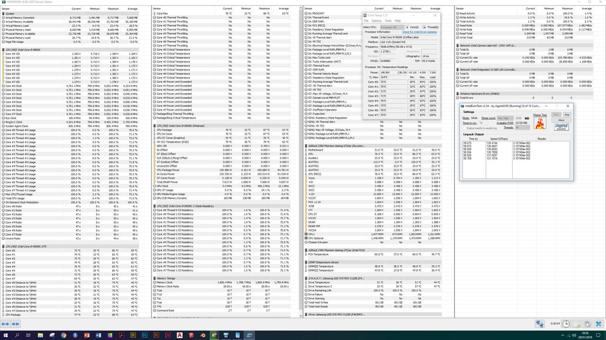Image resolution: width=606 pixels, height=340 pixels.
Task: Click Microsoft Word icon on the taskbar
Action: point(98,335)
